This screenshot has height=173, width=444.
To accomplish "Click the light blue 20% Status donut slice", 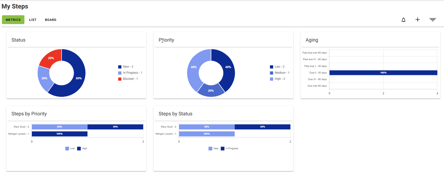I will click(44, 79).
